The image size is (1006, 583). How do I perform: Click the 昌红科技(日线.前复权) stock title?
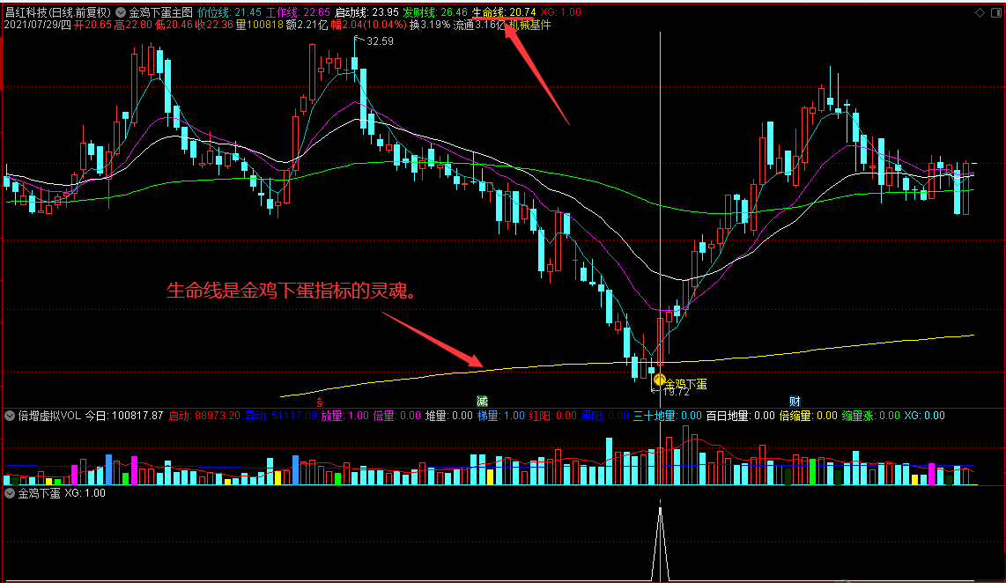pyautogui.click(x=58, y=12)
